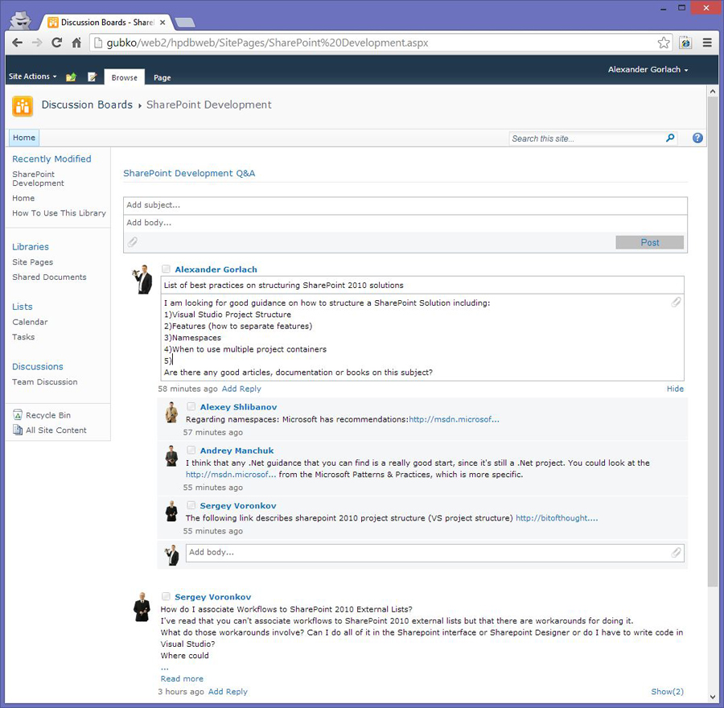Open bitofthought link in Sergey's reply
724x708 pixels.
(x=557, y=518)
